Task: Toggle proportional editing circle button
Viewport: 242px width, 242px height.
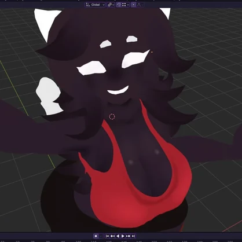Action: tap(133, 5)
